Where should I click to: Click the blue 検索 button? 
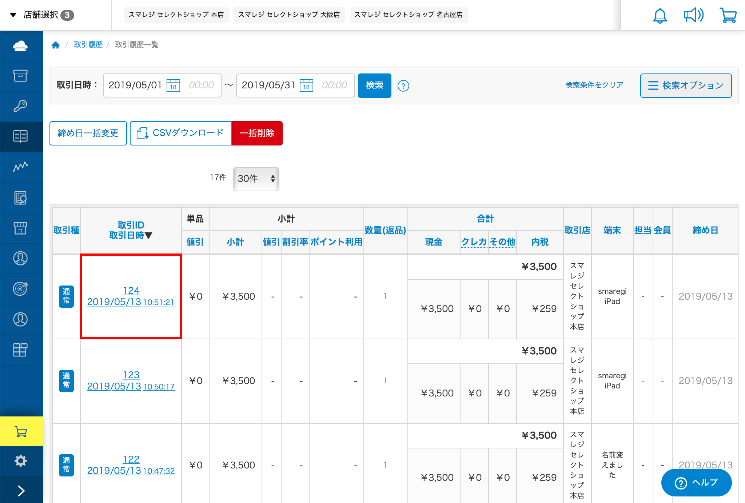[x=374, y=85]
